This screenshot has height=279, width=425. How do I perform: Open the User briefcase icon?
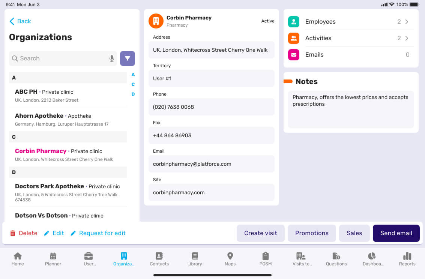tap(89, 256)
